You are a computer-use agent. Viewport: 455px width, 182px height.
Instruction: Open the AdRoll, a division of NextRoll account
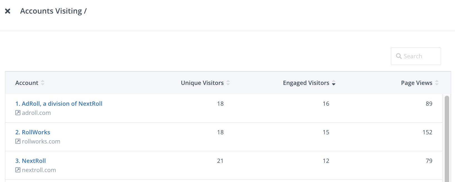click(59, 104)
